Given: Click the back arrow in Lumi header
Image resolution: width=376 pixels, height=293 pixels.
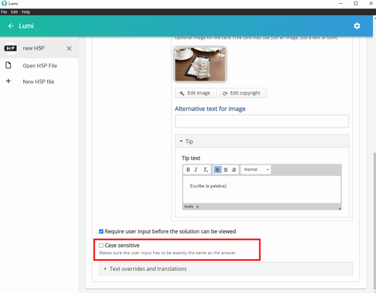Looking at the screenshot, I should point(11,26).
